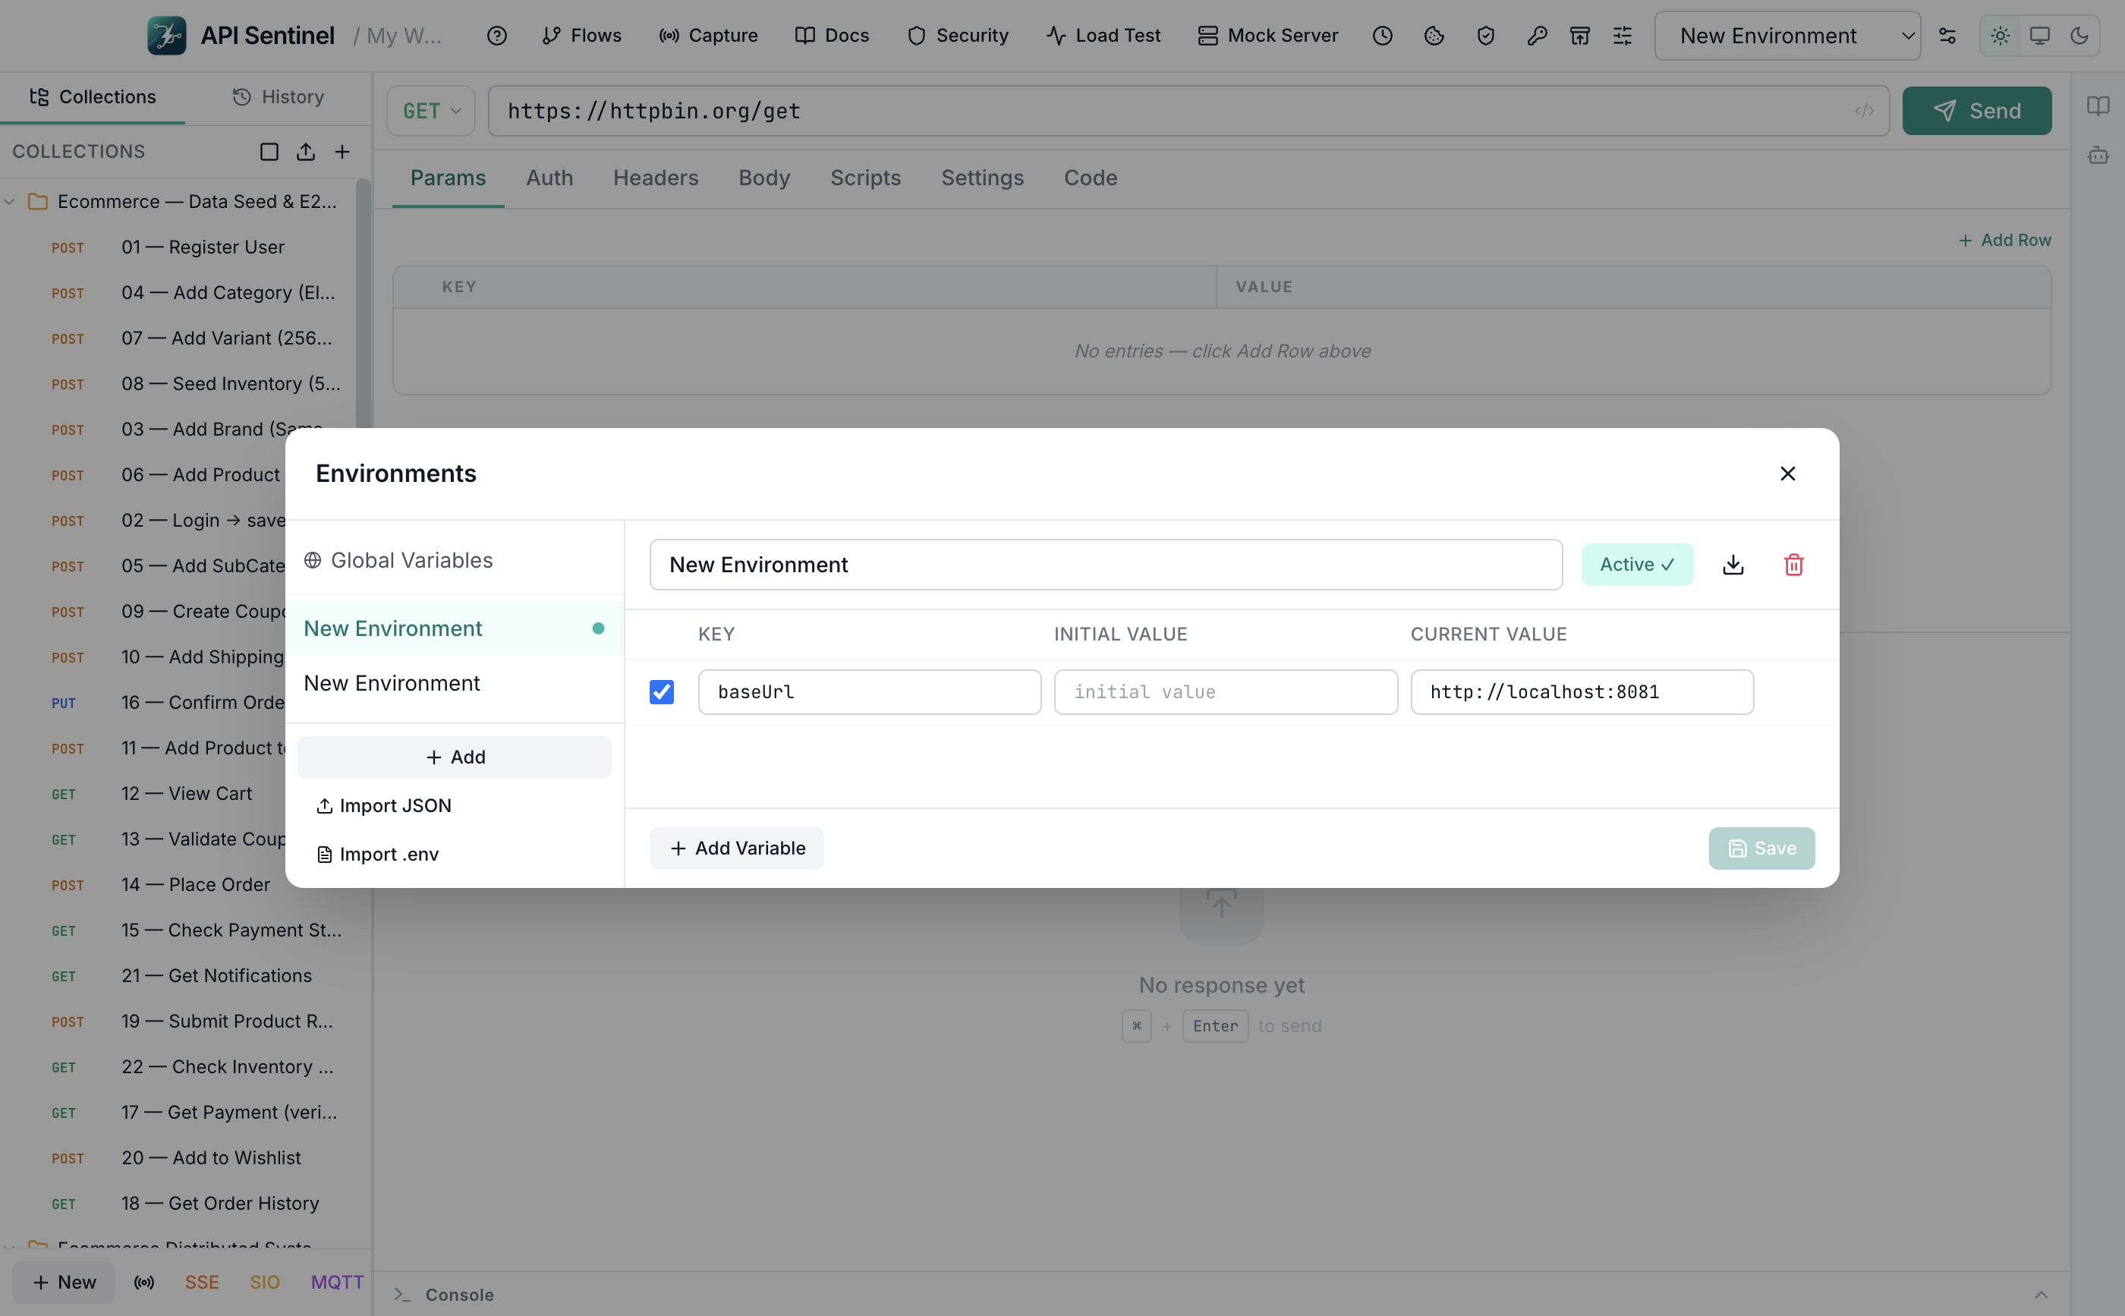Click the baseUrl key field
Screen dimensions: 2125x1316
click(869, 692)
